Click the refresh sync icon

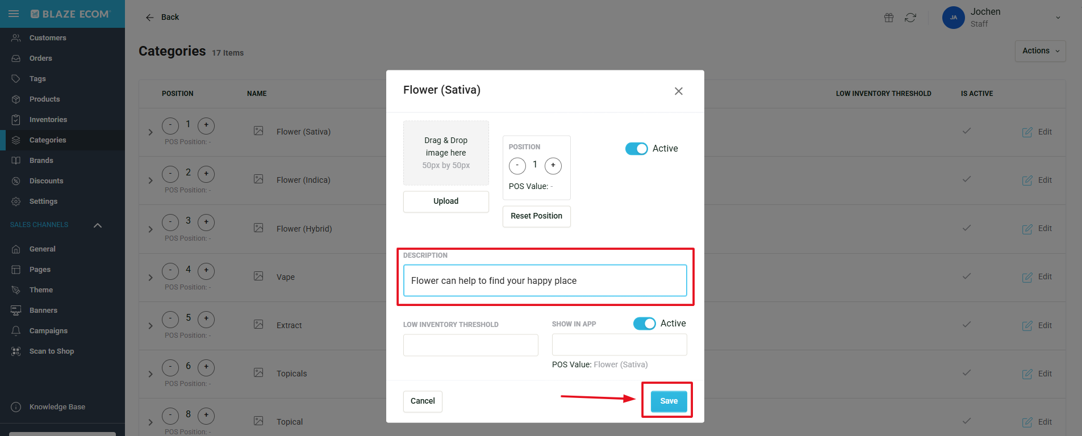click(910, 18)
